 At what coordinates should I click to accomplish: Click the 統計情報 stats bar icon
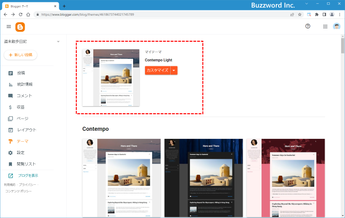[x=10, y=84]
